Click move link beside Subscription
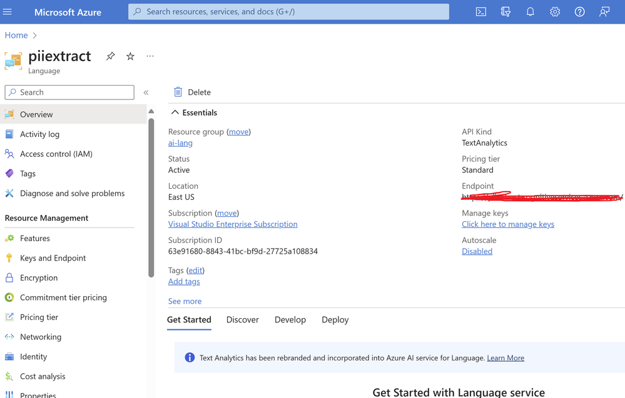The width and height of the screenshot is (625, 398). (227, 213)
